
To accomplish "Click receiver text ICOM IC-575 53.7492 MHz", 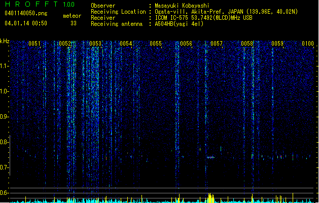I will click(204, 18).
